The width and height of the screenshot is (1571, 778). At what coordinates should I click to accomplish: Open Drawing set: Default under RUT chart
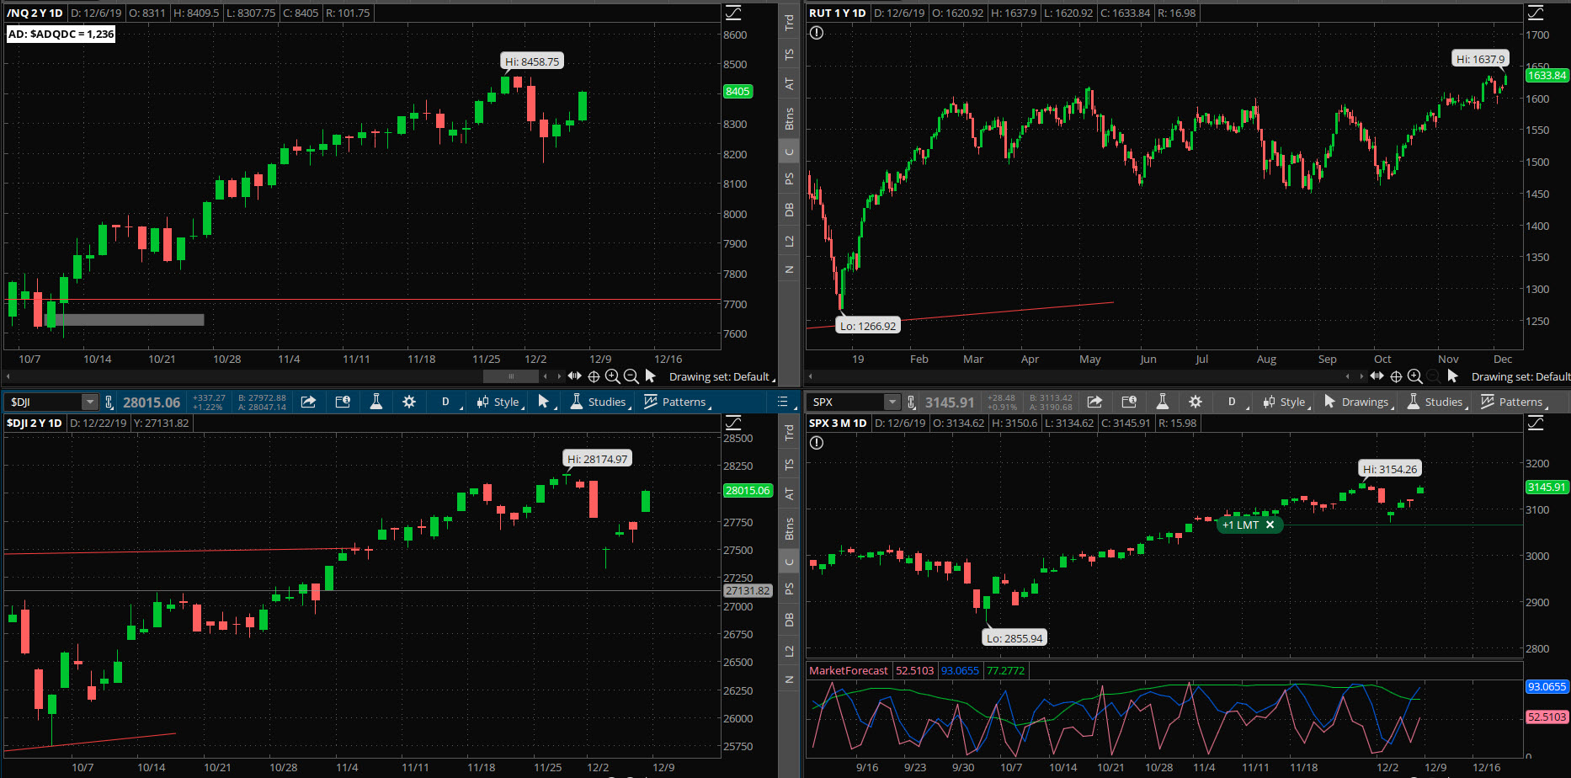click(1520, 376)
